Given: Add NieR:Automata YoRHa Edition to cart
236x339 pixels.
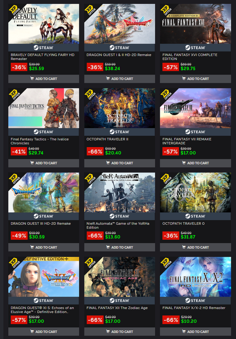Looking at the screenshot, I should click(119, 247).
